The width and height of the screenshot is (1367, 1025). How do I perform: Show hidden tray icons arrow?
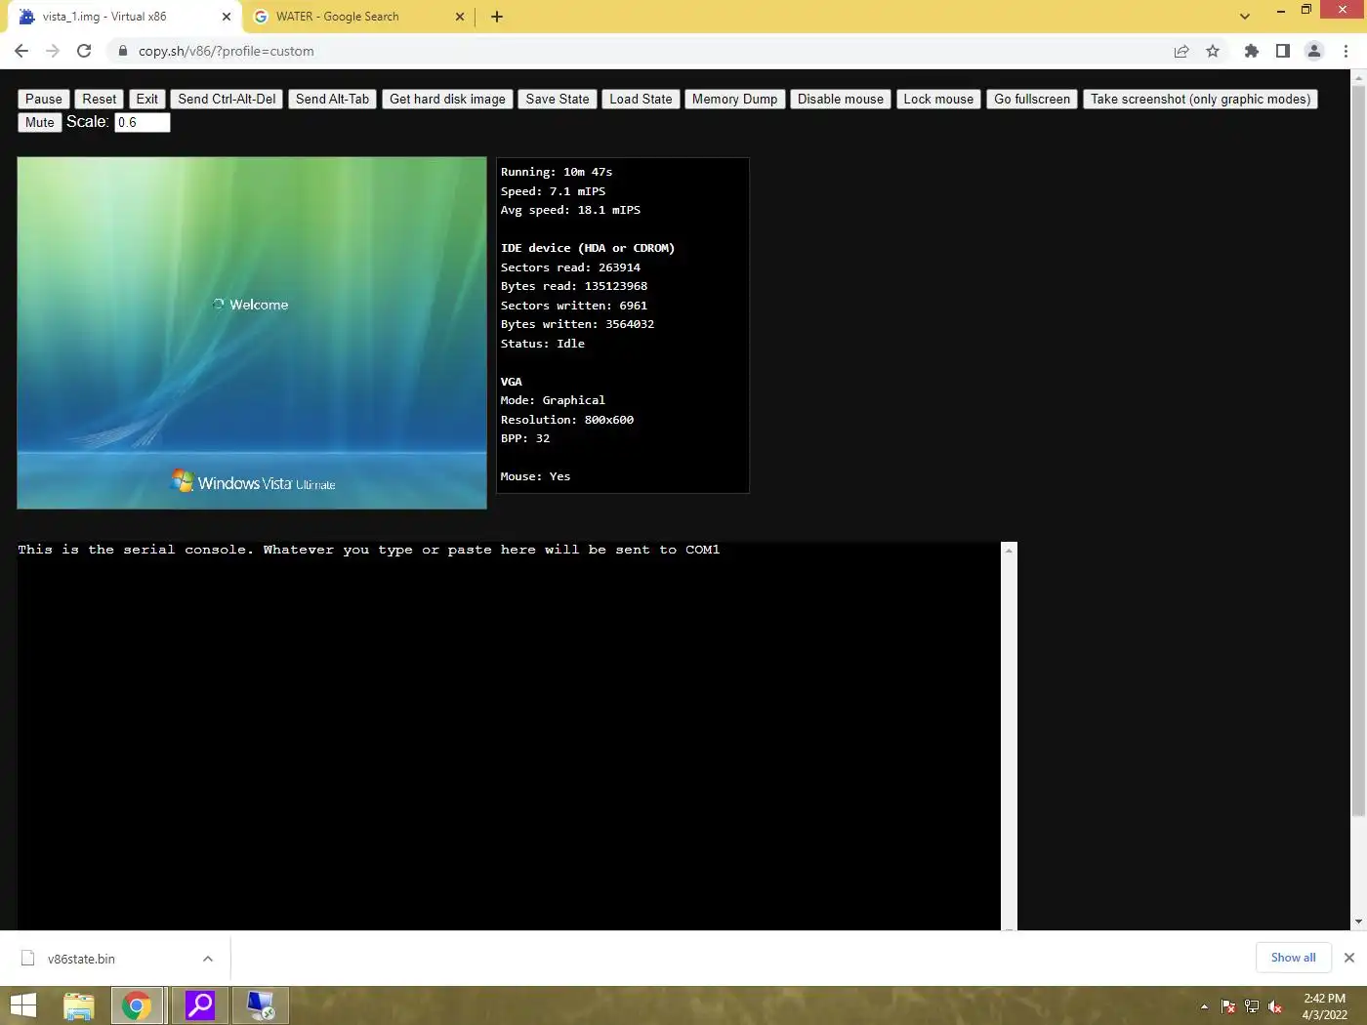(x=1204, y=1006)
